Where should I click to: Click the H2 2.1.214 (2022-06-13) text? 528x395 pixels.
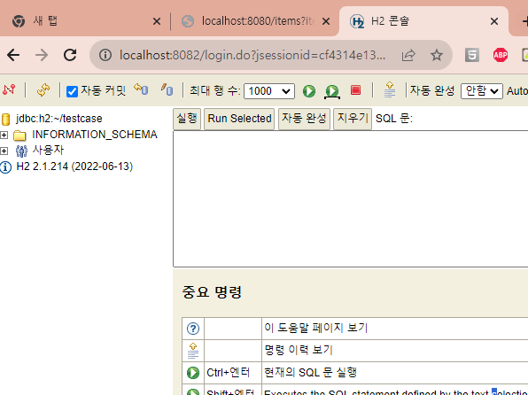[x=74, y=167]
